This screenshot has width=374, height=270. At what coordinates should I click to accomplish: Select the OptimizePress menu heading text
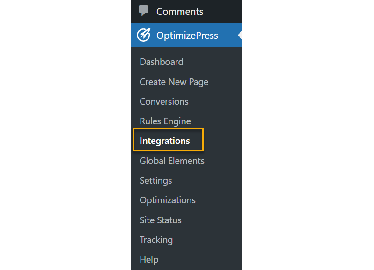187,36
